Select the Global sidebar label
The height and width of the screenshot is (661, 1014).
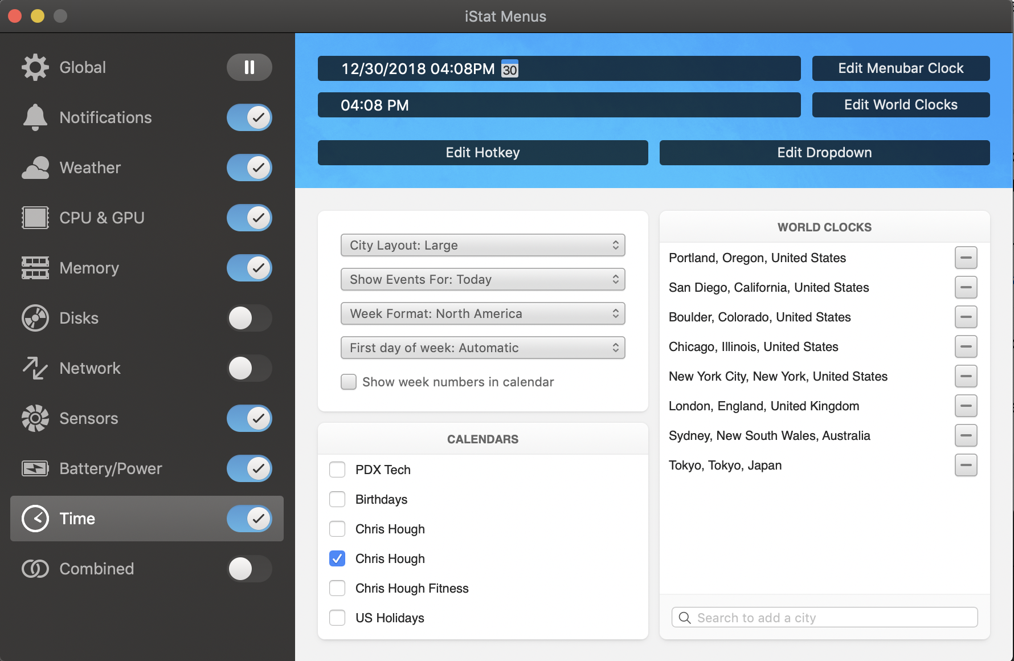(x=83, y=67)
